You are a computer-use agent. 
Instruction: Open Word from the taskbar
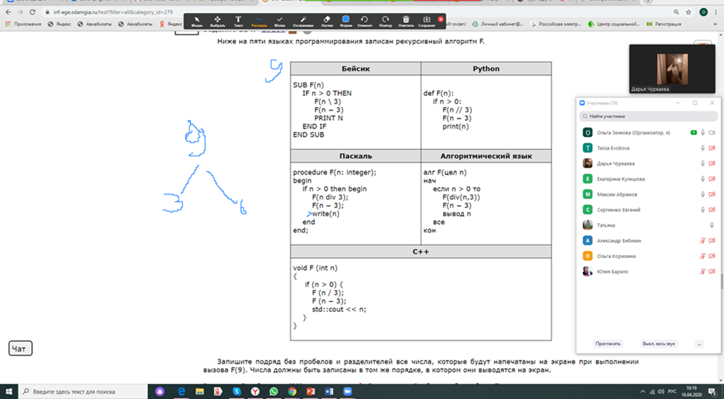[x=329, y=392]
